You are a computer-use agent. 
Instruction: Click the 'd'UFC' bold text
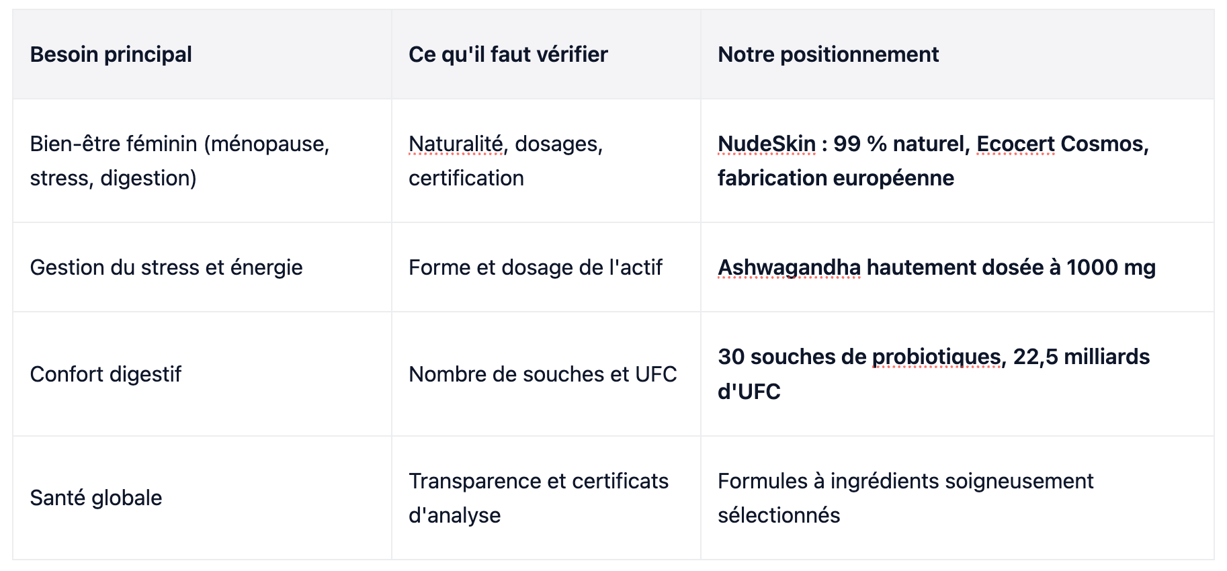point(749,391)
